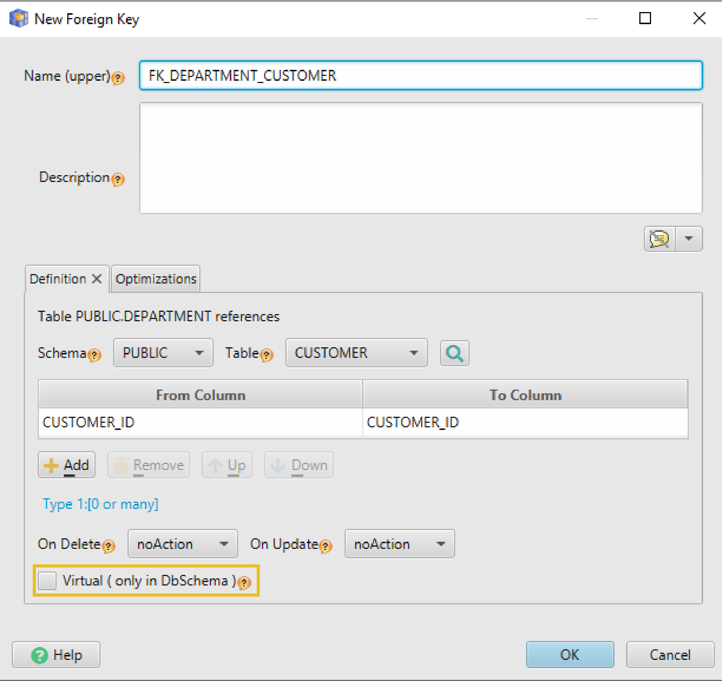Open the Schema PUBLIC dropdown
The height and width of the screenshot is (681, 722).
[163, 353]
